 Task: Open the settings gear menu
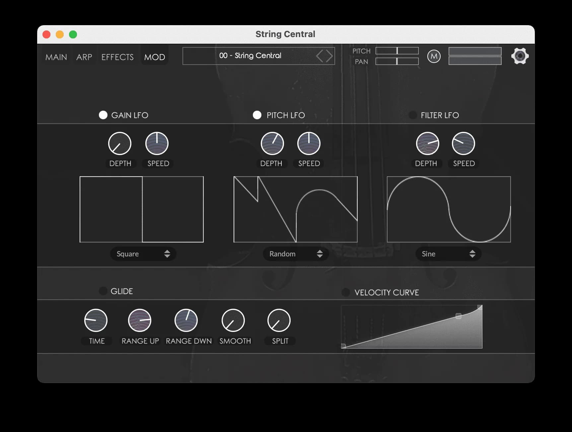tap(520, 56)
